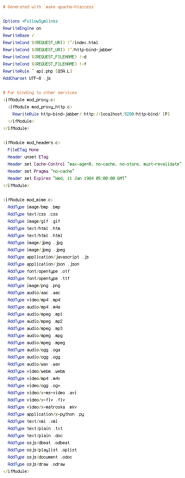Select "AddType osjs/draw .odraw" line

pos(37,464)
